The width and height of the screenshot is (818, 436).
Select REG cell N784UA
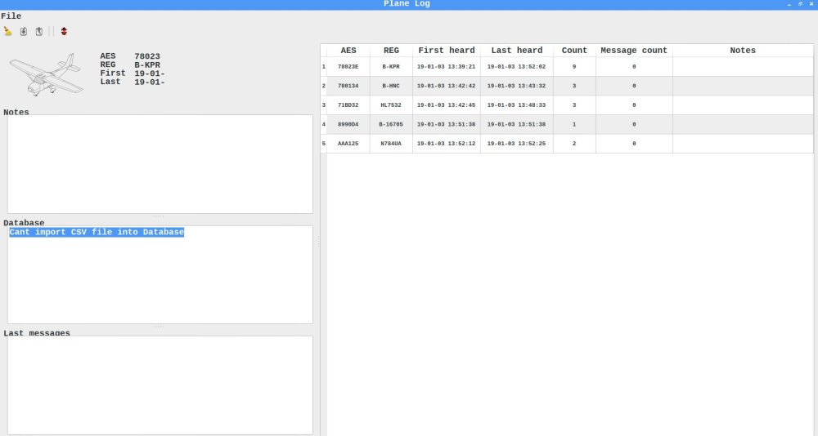pos(391,144)
